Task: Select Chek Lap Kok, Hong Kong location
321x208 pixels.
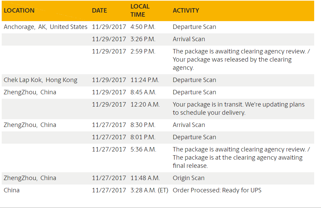Action: [x=41, y=80]
